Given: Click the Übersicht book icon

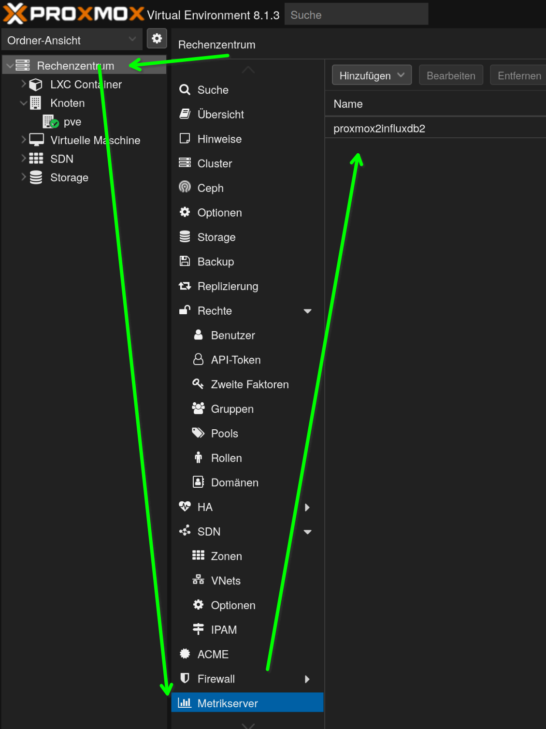Looking at the screenshot, I should (x=185, y=114).
